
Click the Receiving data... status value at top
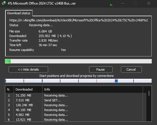41,25
